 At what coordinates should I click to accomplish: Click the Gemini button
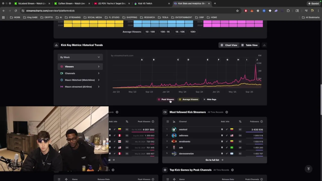(314, 4)
